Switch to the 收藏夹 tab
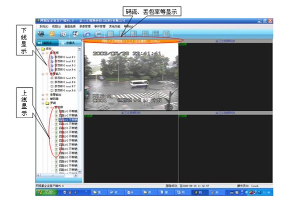 [x=70, y=43]
